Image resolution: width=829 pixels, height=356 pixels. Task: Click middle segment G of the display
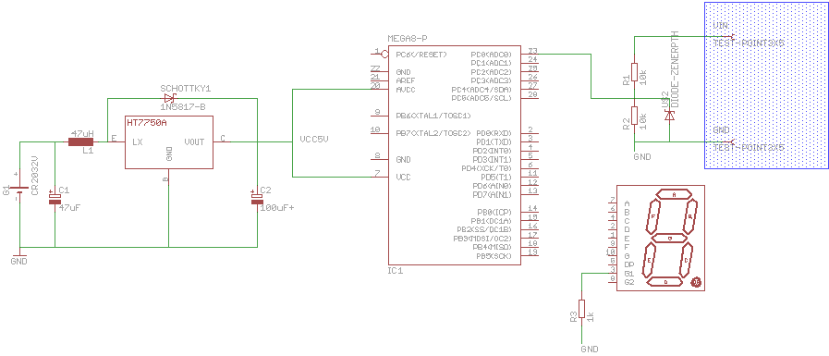coord(669,238)
